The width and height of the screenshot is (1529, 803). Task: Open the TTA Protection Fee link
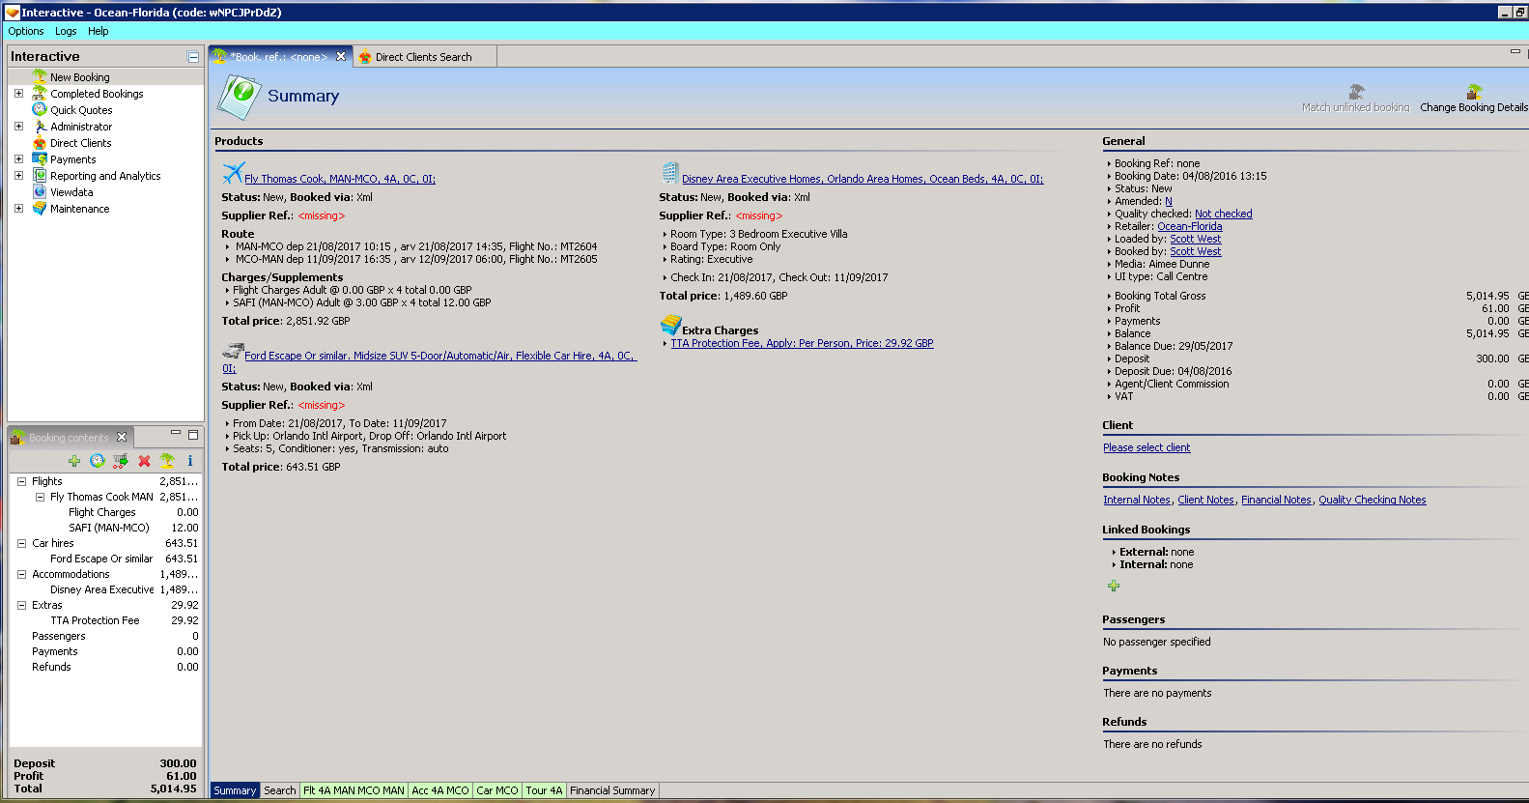tap(802, 343)
